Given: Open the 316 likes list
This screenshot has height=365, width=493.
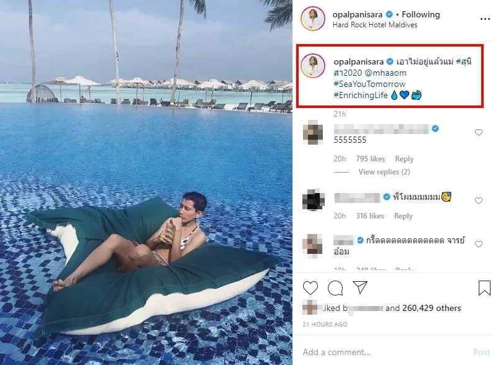Looking at the screenshot, I should 369,216.
